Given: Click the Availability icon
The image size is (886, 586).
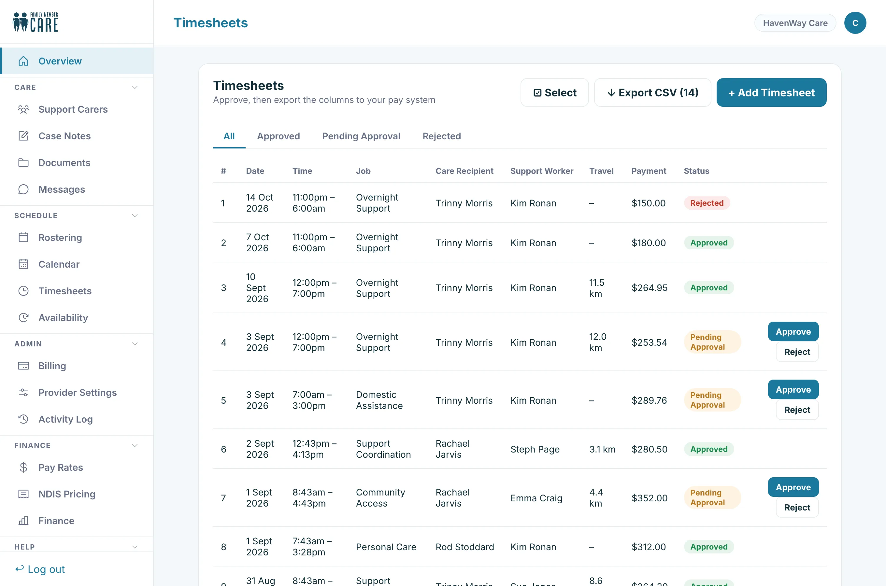Looking at the screenshot, I should coord(23,317).
